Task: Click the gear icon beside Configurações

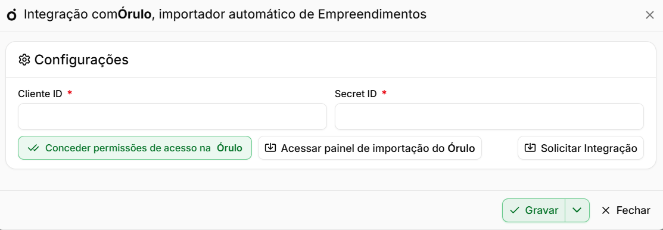Action: click(24, 60)
